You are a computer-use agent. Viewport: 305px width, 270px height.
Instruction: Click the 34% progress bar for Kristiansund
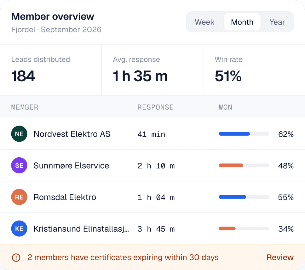click(244, 228)
